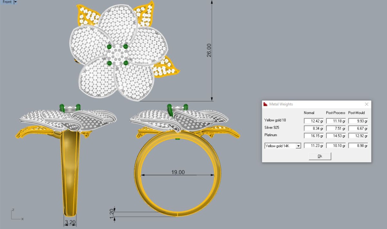This screenshot has width=387, height=229.
Task: Select Silver 925 Post-Process weight field
Action: 336,128
